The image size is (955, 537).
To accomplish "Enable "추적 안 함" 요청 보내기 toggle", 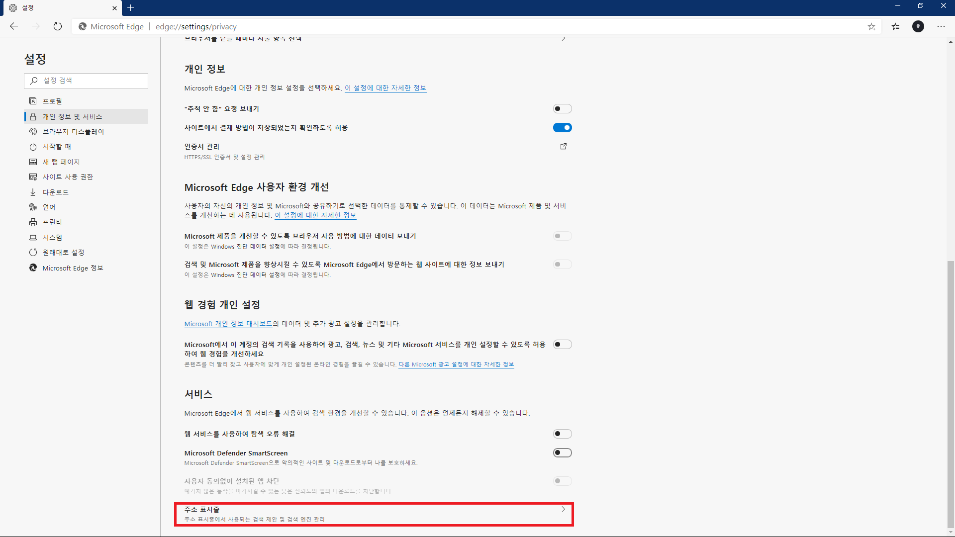I will click(562, 109).
